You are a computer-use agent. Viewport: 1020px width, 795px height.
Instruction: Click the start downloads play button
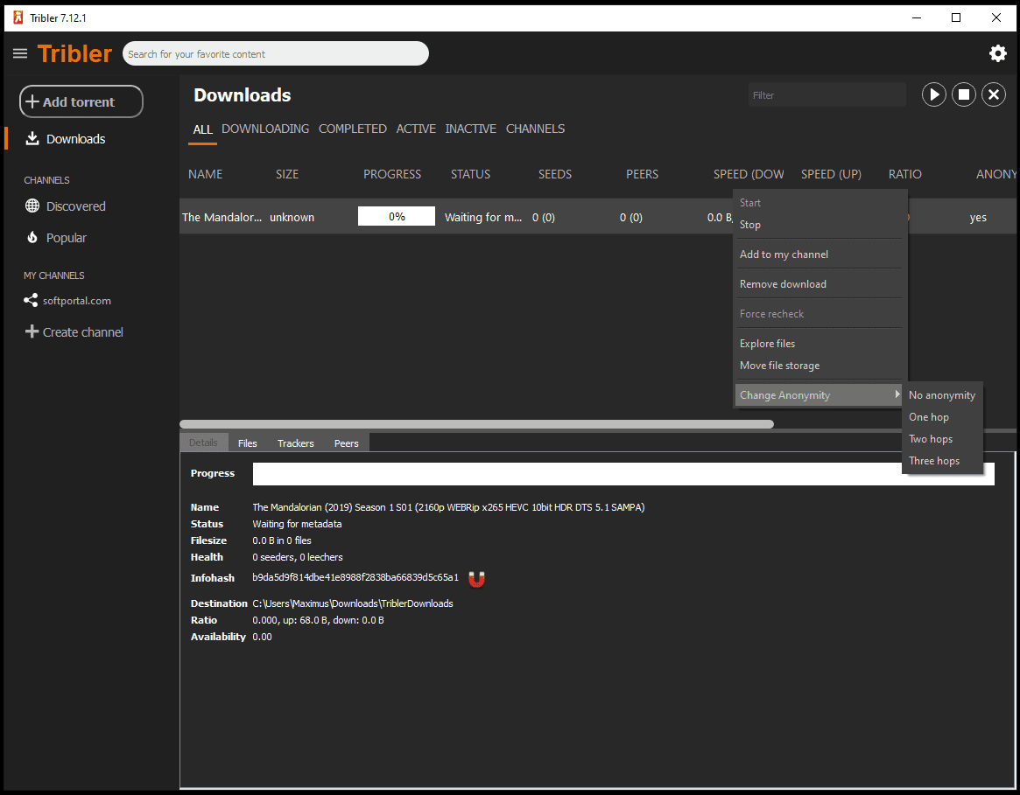tap(933, 95)
